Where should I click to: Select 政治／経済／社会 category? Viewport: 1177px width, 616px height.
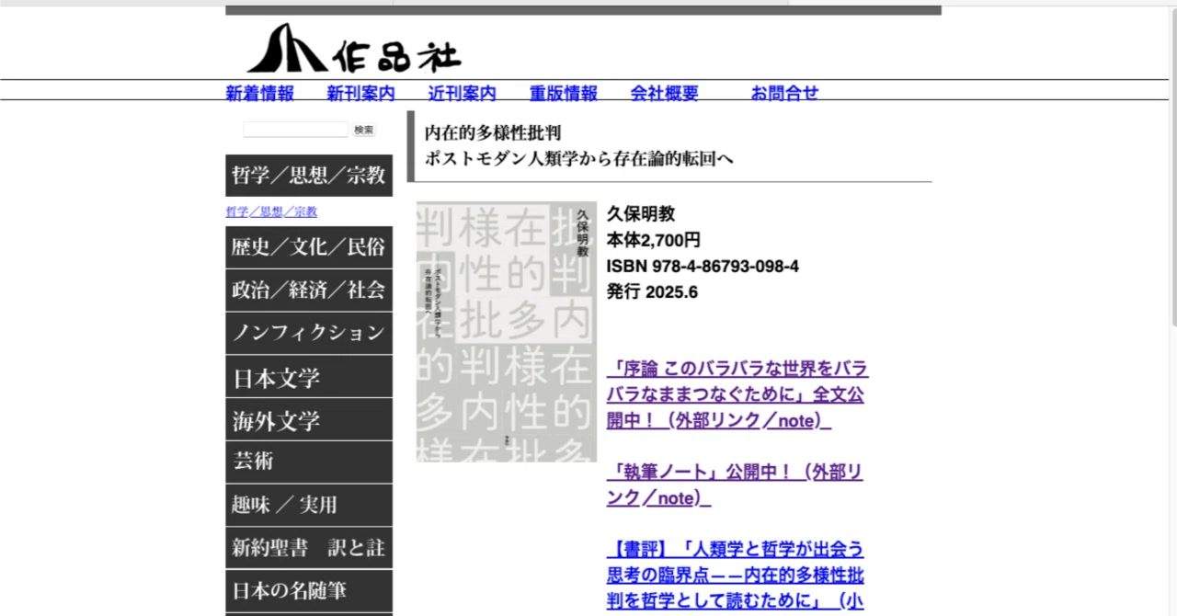(x=309, y=291)
